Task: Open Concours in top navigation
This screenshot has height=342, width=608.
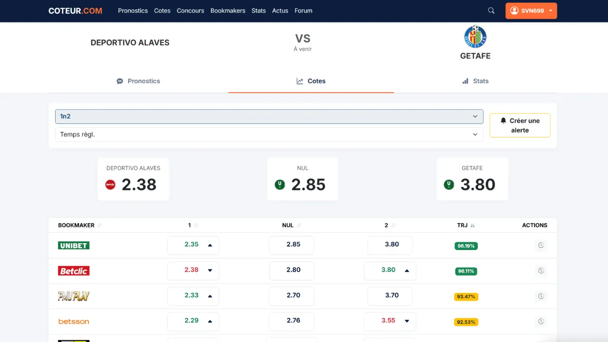Action: [190, 10]
